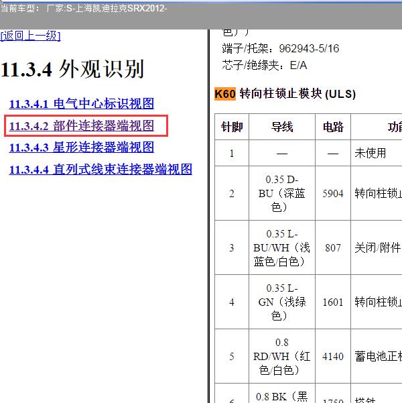This screenshot has height=403, width=402.
Task: Select circuit number 1601
Action: click(333, 302)
